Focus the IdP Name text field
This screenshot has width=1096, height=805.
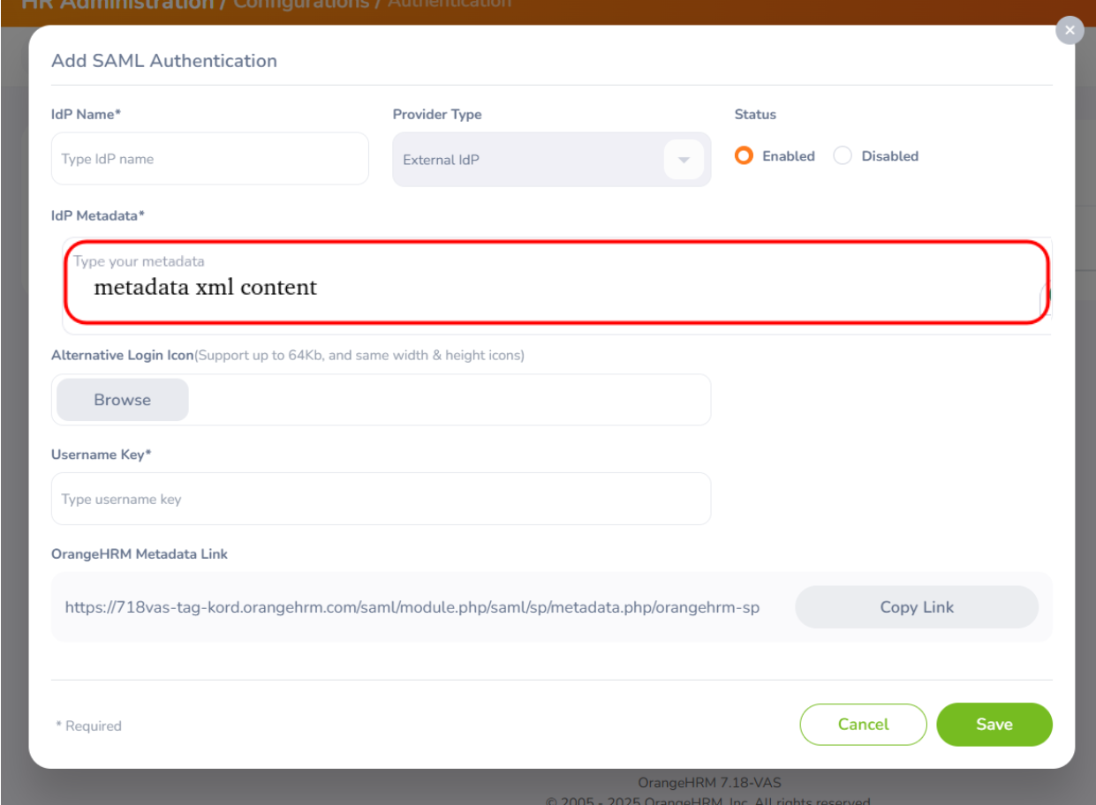(x=209, y=159)
